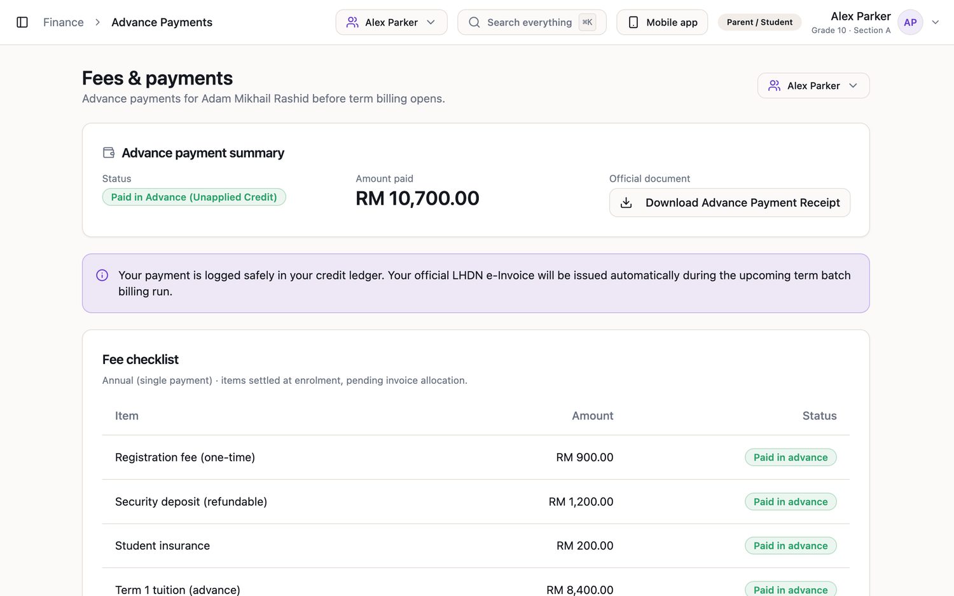
Task: Click the search magnifier icon
Action: (x=474, y=22)
